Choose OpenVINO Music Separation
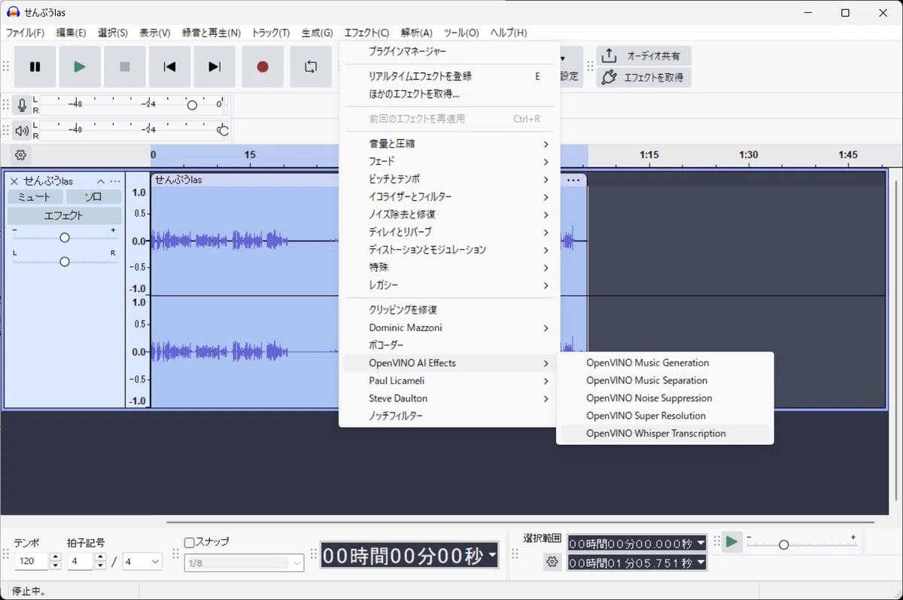Image resolution: width=903 pixels, height=600 pixels. [665, 380]
